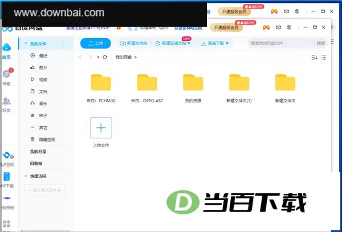Open the four-square apps grid icon
342x232 pixels.
click(x=6, y=223)
